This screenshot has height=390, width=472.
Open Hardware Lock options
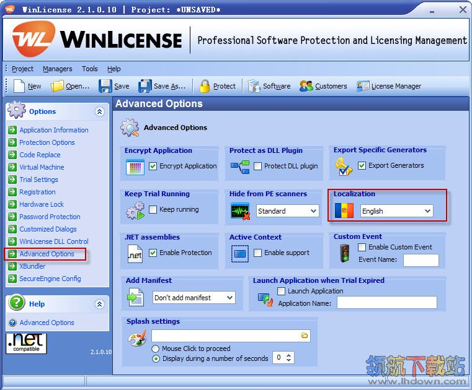click(x=42, y=204)
